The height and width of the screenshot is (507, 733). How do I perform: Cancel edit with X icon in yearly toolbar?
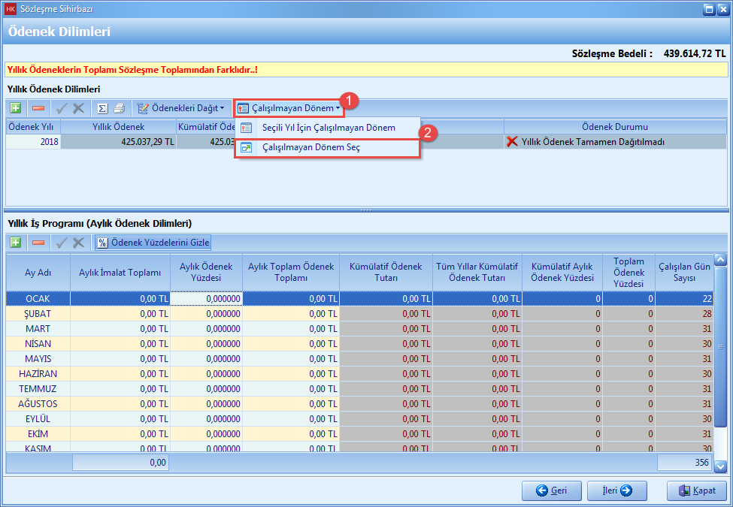[x=78, y=108]
